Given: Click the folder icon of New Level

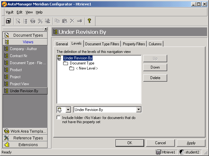Looking at the screenshot, I should click(71, 68).
